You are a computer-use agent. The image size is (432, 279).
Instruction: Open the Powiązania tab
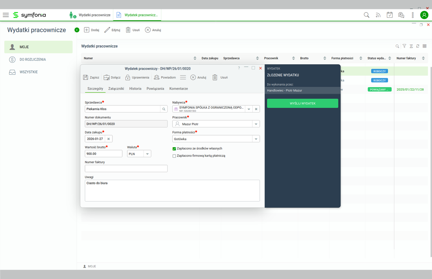point(155,89)
